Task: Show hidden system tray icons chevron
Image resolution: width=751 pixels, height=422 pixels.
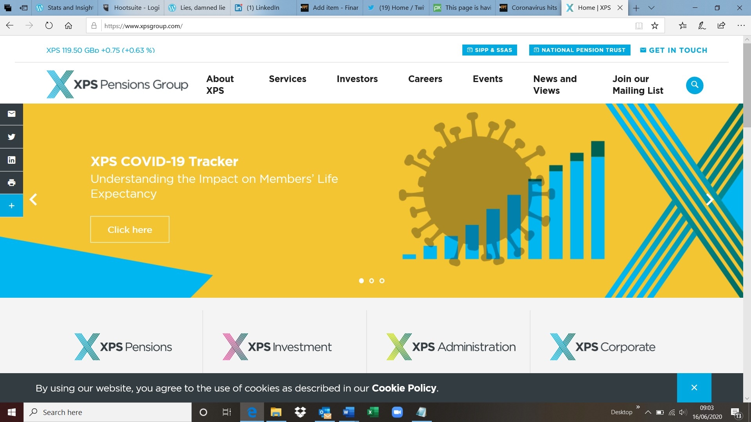Action: coord(648,412)
